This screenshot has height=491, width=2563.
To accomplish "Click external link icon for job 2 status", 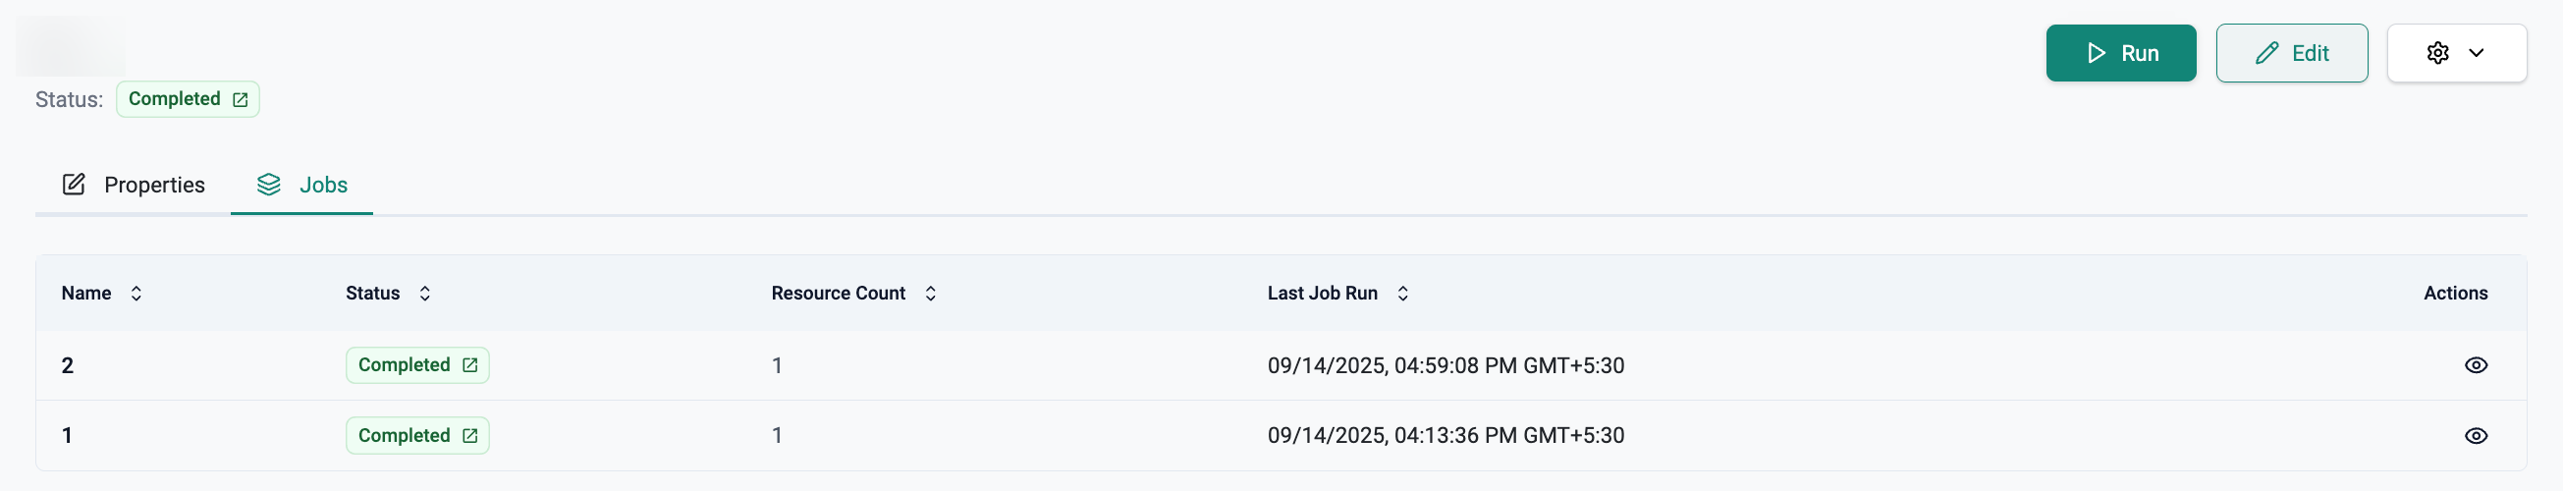I will coord(469,365).
